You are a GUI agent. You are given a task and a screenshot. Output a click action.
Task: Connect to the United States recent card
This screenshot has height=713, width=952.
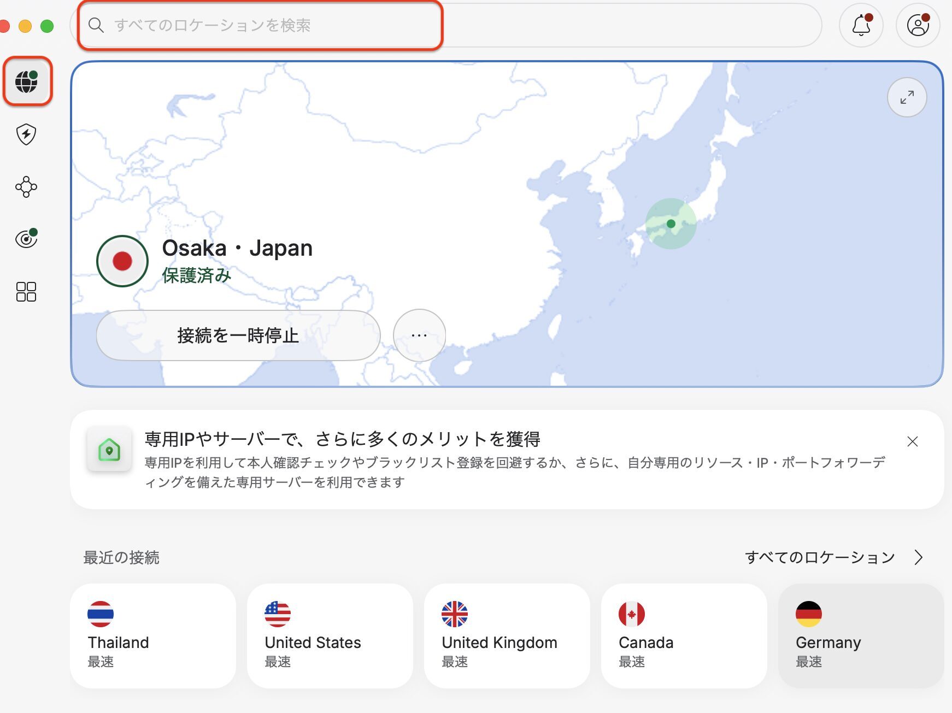(330, 636)
